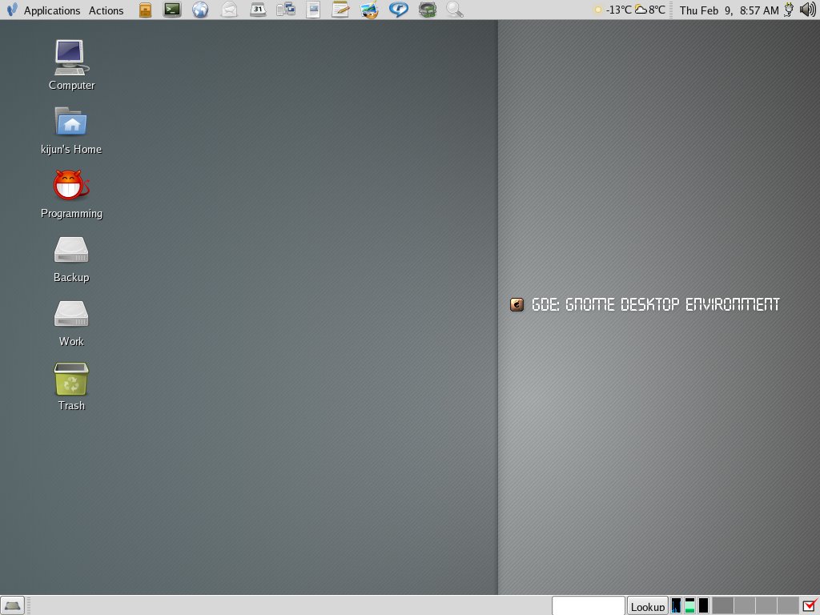Click the magnifying glass search launcher
Viewport: 820px width, 615px height.
[x=455, y=10]
